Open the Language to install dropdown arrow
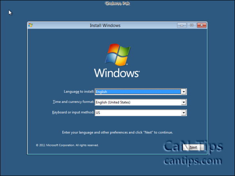This screenshot has width=235, height=176. pos(184,92)
